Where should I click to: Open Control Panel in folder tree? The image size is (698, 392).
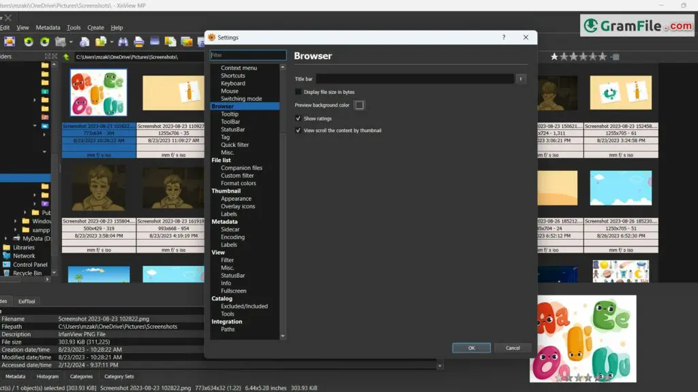[30, 265]
